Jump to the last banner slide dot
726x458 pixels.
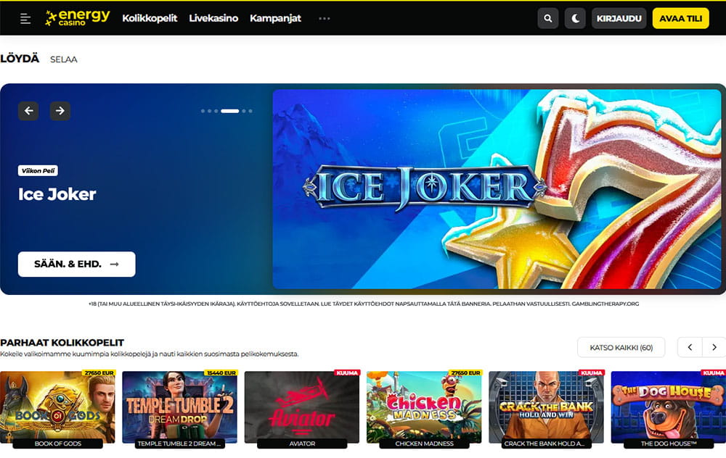click(x=250, y=111)
